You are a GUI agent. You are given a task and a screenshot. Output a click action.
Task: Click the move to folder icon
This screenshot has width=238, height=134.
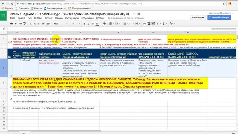point(139,14)
